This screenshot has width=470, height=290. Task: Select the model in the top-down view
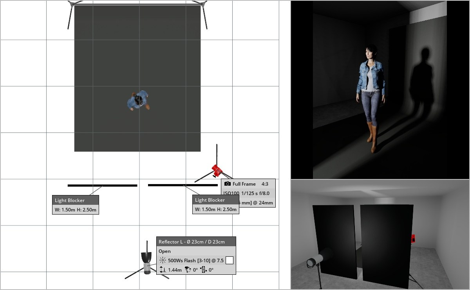click(x=137, y=101)
